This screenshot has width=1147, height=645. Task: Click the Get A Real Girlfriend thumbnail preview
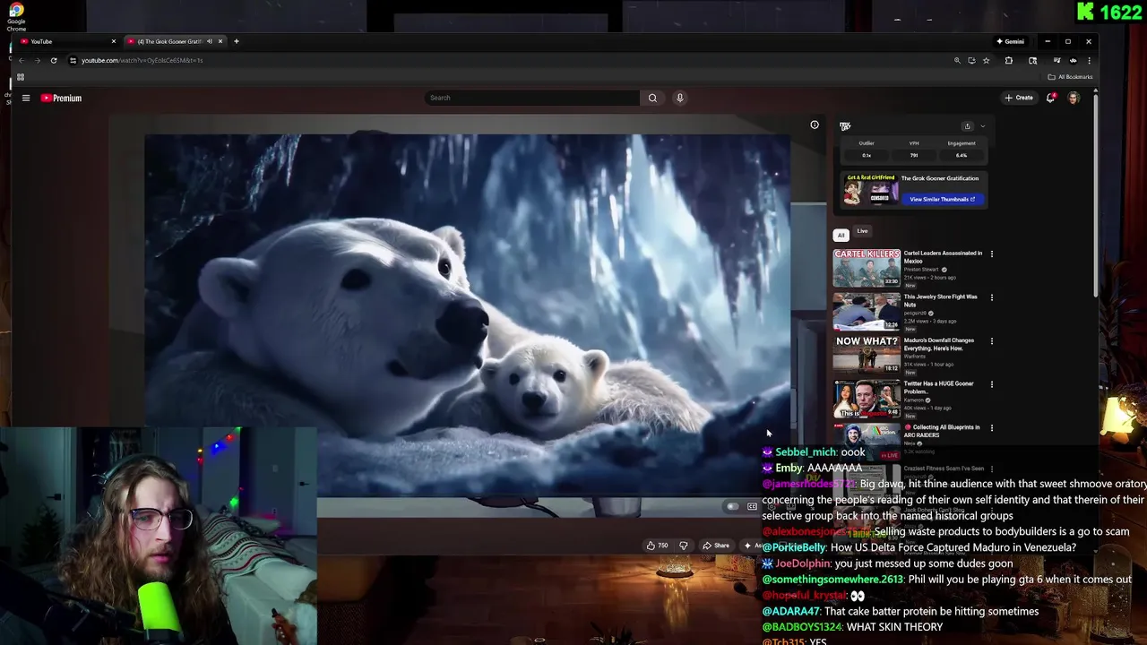(871, 189)
